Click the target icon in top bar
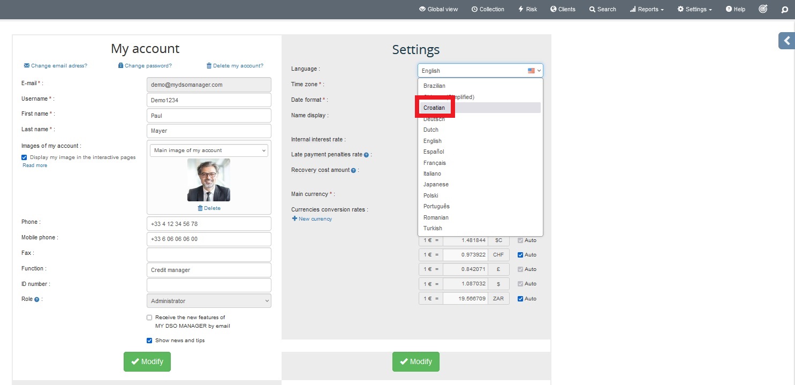This screenshot has width=795, height=385. click(x=763, y=9)
